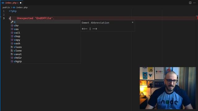Click the wrench icon beside 'c' suggestion

click(12, 22)
